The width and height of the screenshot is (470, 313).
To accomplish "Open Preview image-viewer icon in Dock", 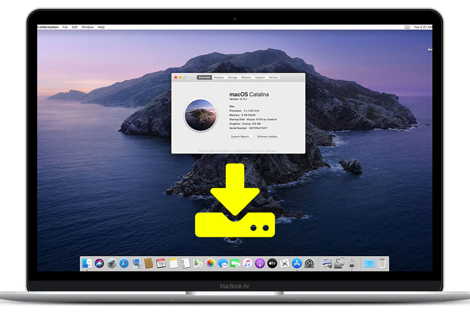I will 327,264.
